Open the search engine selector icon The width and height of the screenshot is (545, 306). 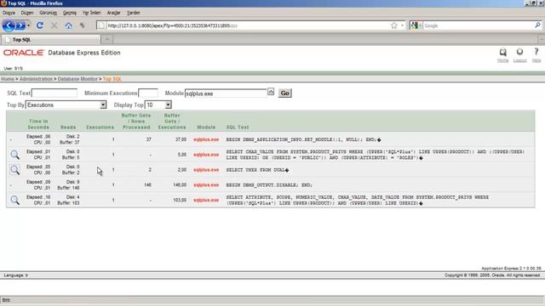(x=415, y=25)
